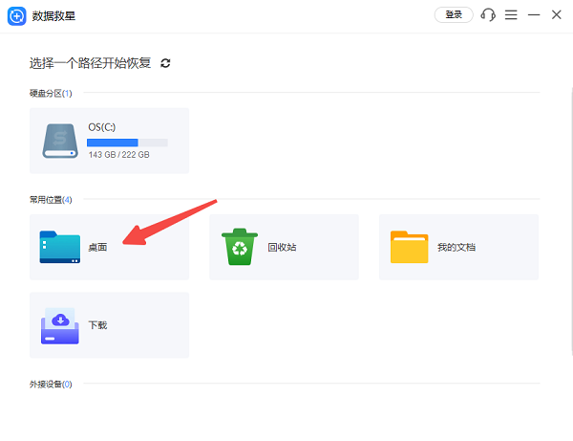This screenshot has width=573, height=441.
Task: Refresh the recovery path list
Action: (165, 63)
